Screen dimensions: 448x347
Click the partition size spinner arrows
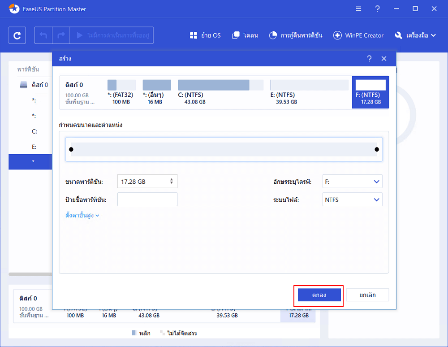[x=172, y=181]
